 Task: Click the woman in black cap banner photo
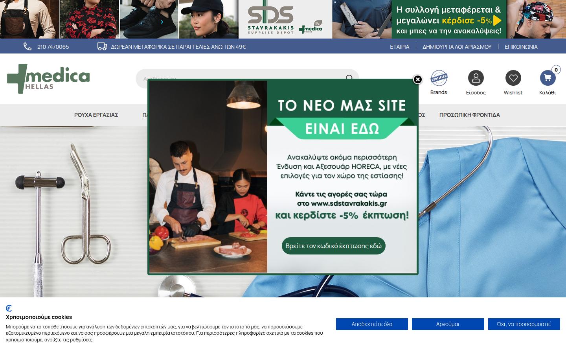(208, 19)
